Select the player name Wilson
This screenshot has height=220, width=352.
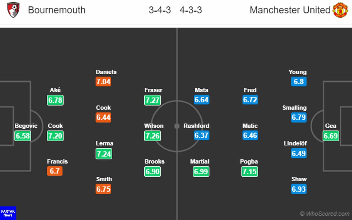154,126
